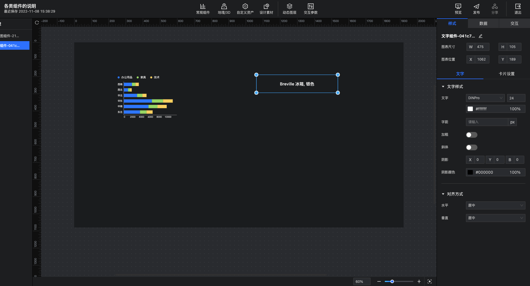Open the 动态图层 layers panel
The height and width of the screenshot is (286, 530).
[x=289, y=9]
